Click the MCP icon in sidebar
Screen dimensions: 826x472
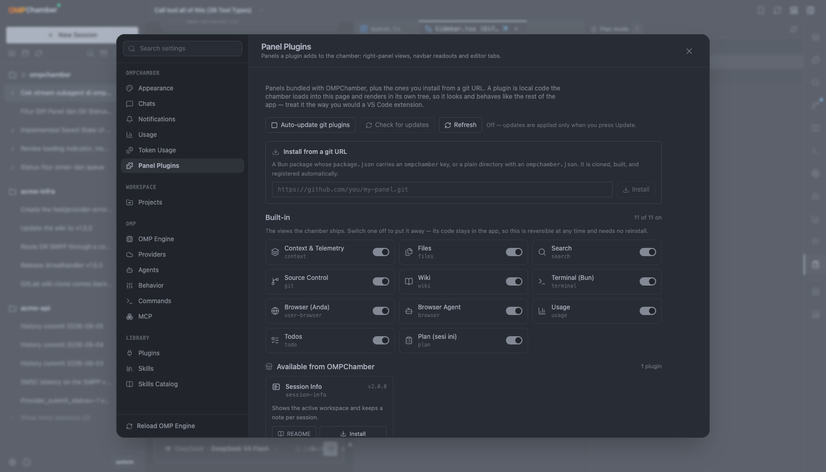coord(130,317)
